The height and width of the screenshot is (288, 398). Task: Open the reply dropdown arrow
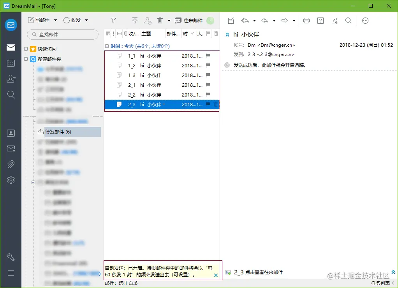(274, 21)
